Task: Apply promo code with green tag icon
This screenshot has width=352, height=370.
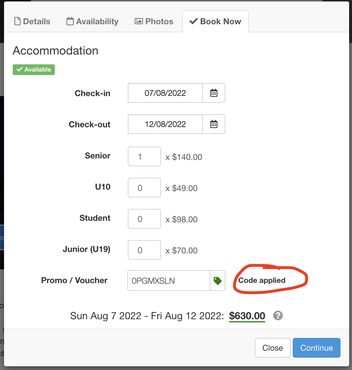Action: click(x=218, y=281)
